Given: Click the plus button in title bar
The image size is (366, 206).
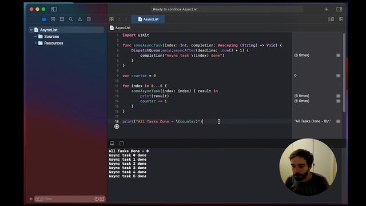Looking at the screenshot, I should 326,9.
